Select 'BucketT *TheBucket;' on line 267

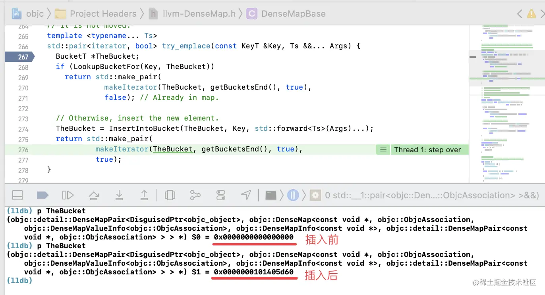(x=98, y=56)
